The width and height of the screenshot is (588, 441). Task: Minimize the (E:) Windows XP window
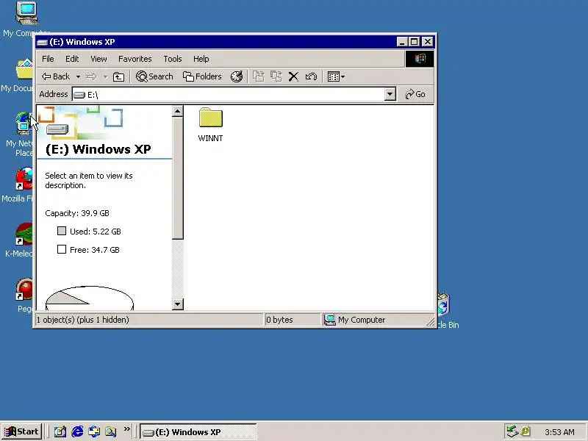[x=402, y=42]
